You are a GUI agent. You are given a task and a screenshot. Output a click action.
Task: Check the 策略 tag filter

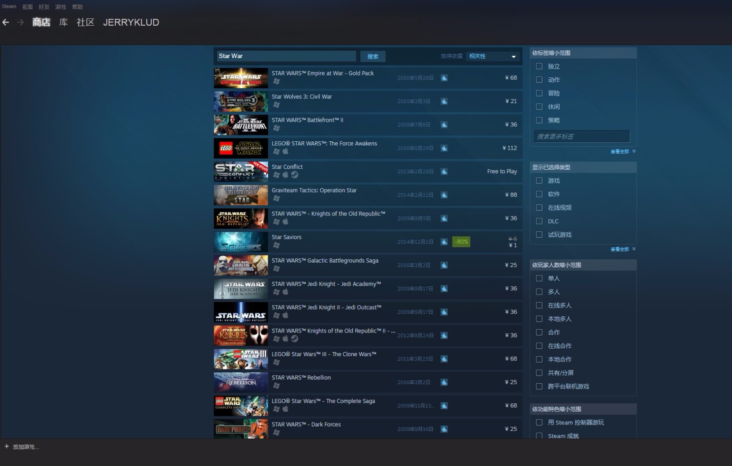539,120
